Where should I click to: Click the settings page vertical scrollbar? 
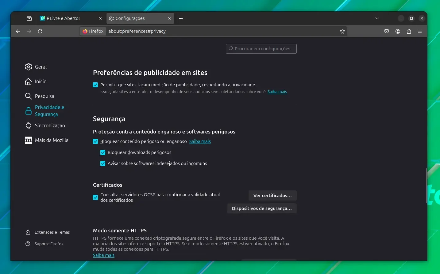pos(426,186)
